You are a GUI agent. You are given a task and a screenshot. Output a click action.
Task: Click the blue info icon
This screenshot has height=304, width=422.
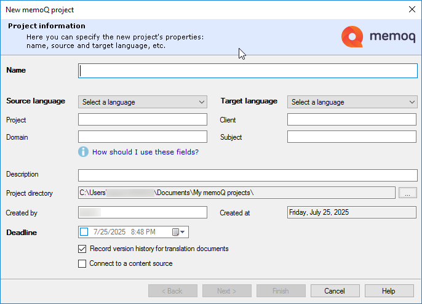tap(84, 152)
